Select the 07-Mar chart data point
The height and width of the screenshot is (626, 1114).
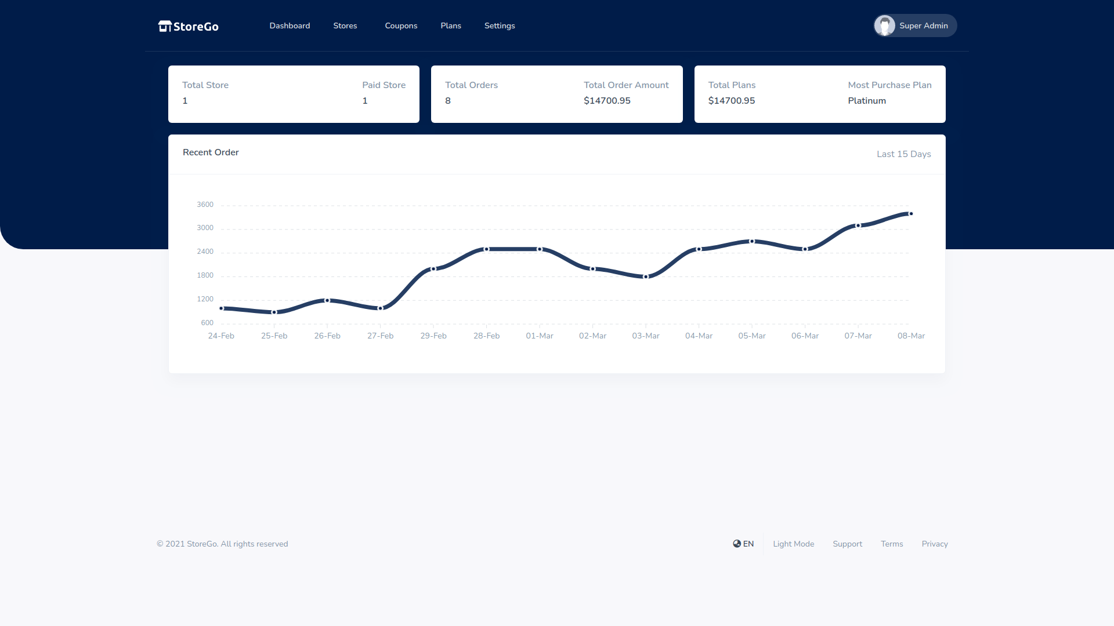click(858, 225)
